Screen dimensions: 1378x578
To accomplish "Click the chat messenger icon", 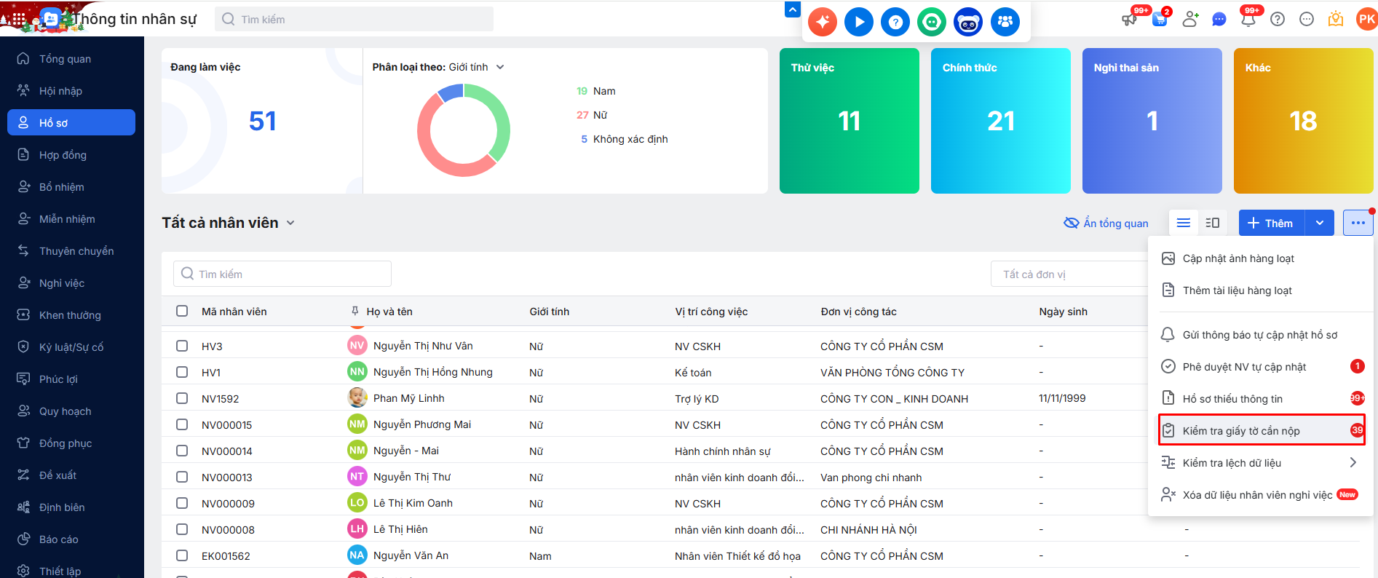I will pos(1219,20).
